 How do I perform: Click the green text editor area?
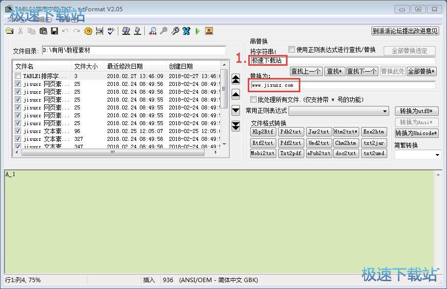coord(219,222)
